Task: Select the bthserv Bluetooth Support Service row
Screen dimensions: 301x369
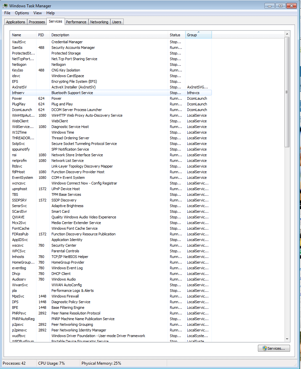Action: 111,93
